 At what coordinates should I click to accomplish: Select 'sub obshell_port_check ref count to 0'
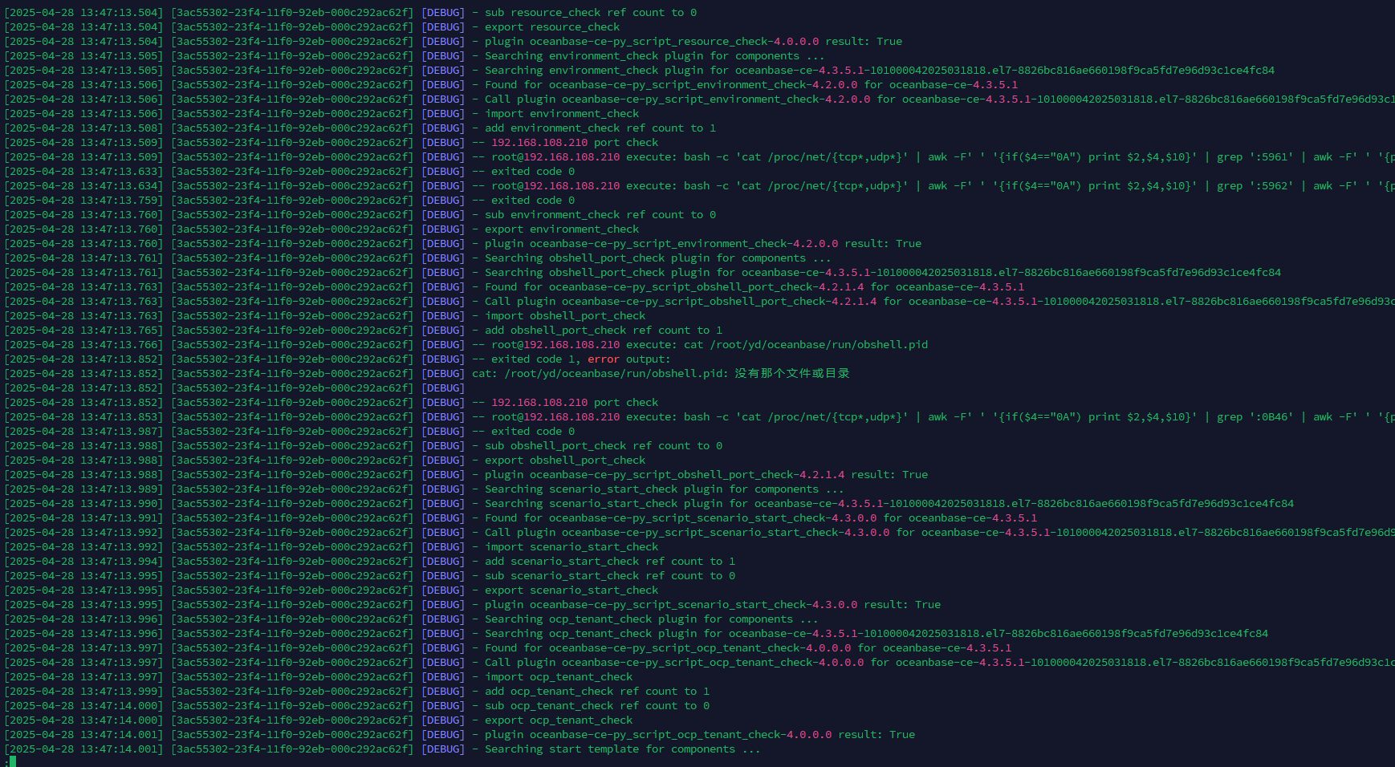click(x=604, y=446)
